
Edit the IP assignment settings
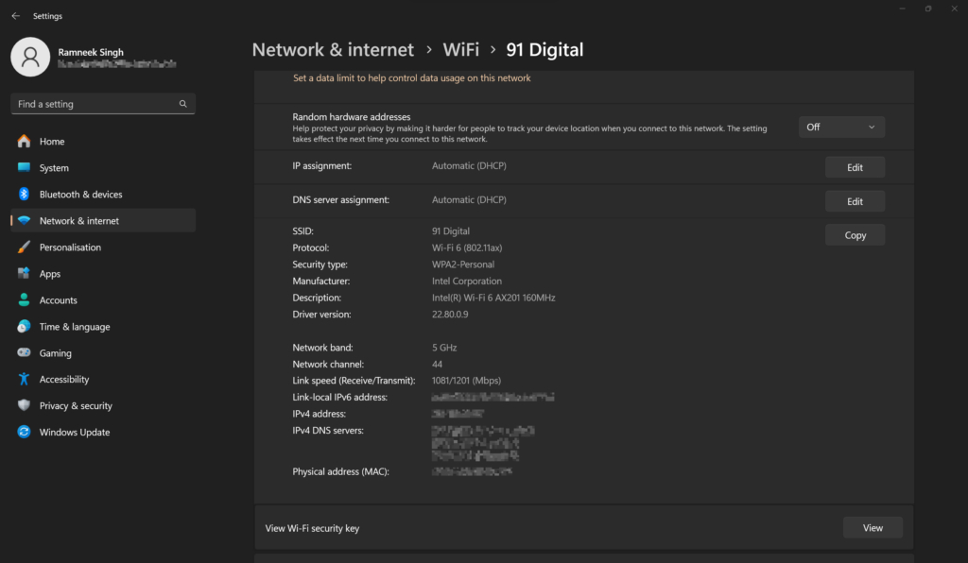855,166
